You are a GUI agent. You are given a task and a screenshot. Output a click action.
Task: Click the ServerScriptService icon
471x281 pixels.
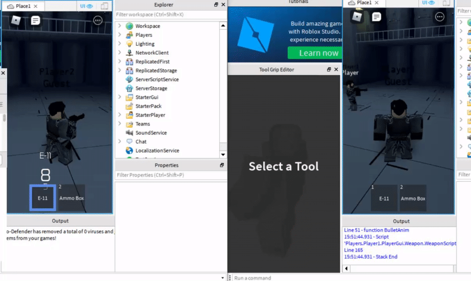(x=130, y=79)
